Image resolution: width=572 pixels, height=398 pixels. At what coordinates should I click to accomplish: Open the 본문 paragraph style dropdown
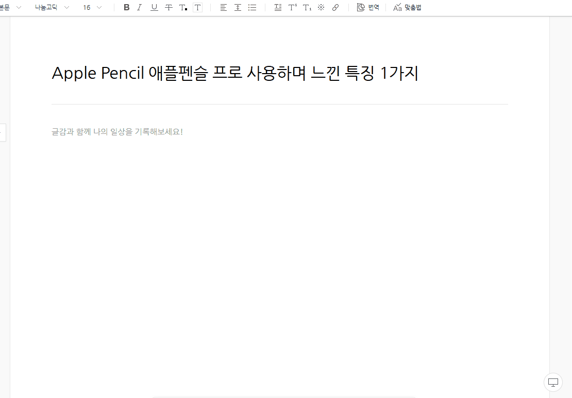(10, 7)
